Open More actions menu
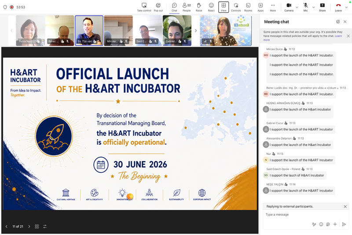Screen dimensions: 352x235 coord(273,7)
